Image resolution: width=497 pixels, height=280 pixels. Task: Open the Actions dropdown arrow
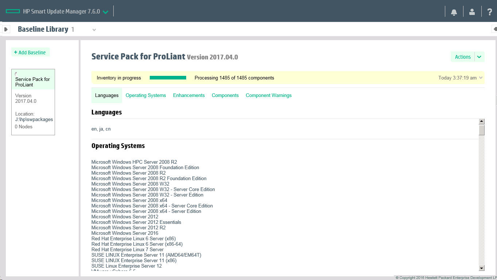click(480, 57)
